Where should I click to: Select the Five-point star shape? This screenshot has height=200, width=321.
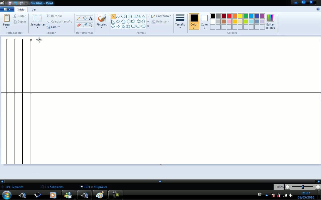tap(123, 26)
